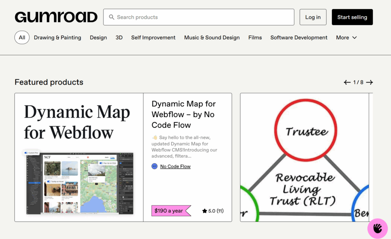Open the Design category
This screenshot has height=239, width=391.
98,37
